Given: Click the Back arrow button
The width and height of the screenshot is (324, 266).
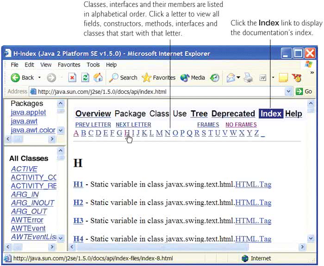Looking at the screenshot, I should click(15, 78).
